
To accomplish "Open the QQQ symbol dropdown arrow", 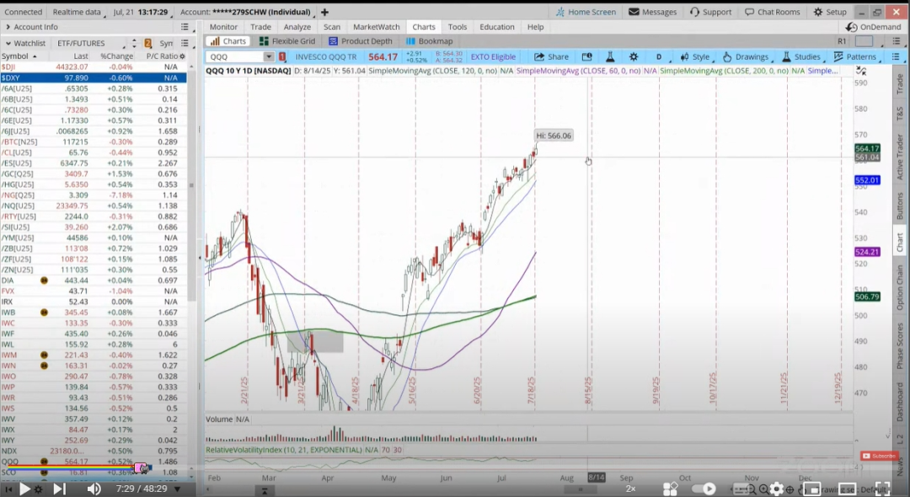I will coord(268,56).
